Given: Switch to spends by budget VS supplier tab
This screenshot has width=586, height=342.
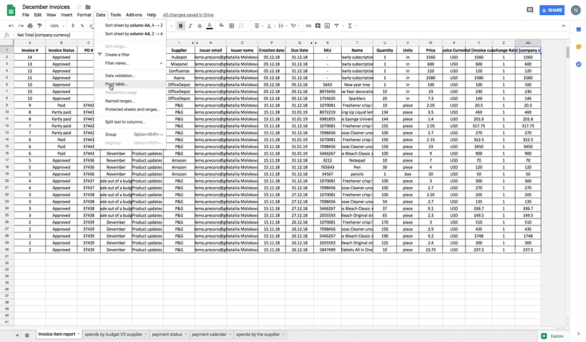Looking at the screenshot, I should pyautogui.click(x=114, y=334).
